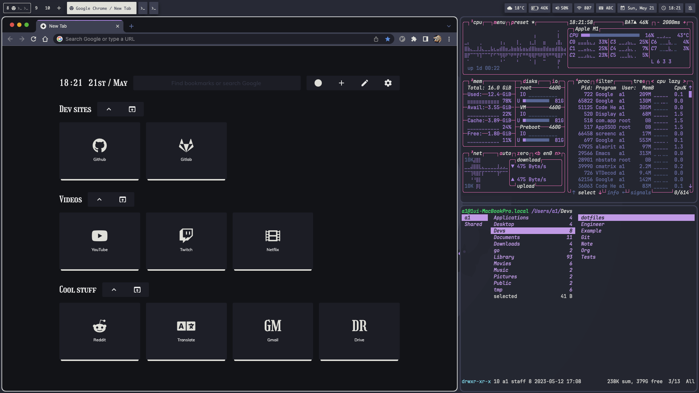Open the Twitch bookmark tile
This screenshot has width=699, height=393.
pyautogui.click(x=186, y=241)
